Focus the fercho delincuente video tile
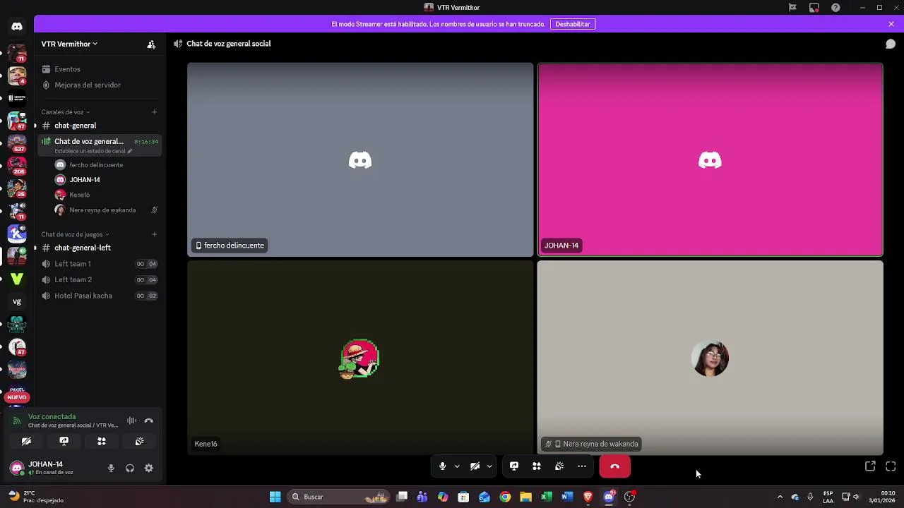 click(360, 159)
